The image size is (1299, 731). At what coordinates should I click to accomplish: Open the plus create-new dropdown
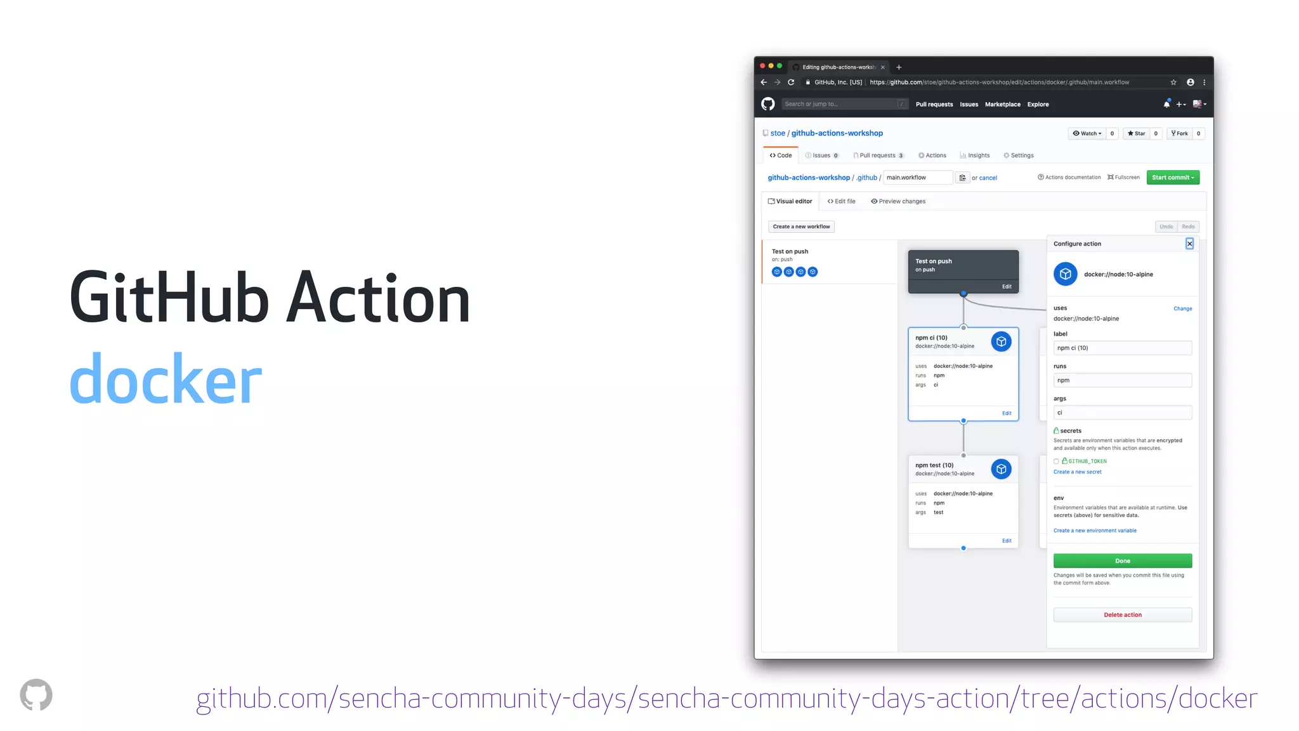click(1180, 104)
